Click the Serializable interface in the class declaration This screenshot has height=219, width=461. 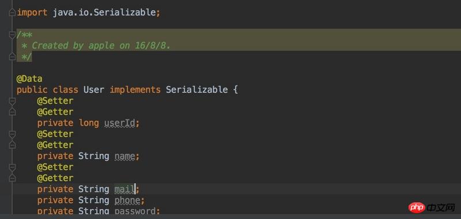[197, 90]
